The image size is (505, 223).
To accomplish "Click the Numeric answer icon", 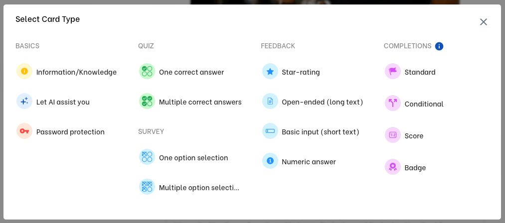I will (270, 161).
